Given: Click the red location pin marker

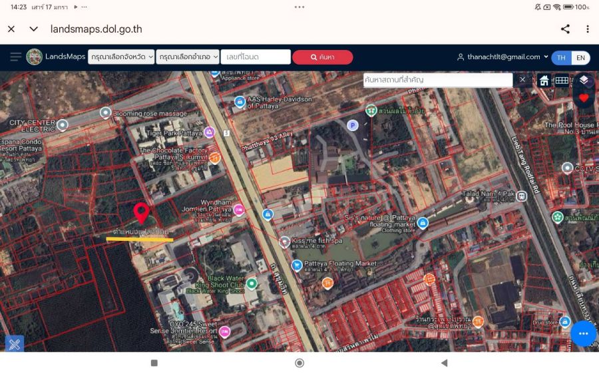Looking at the screenshot, I should pos(140,213).
